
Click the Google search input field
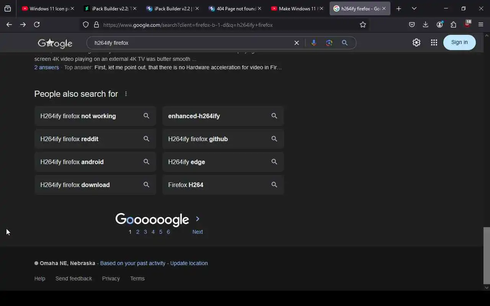tap(191, 43)
